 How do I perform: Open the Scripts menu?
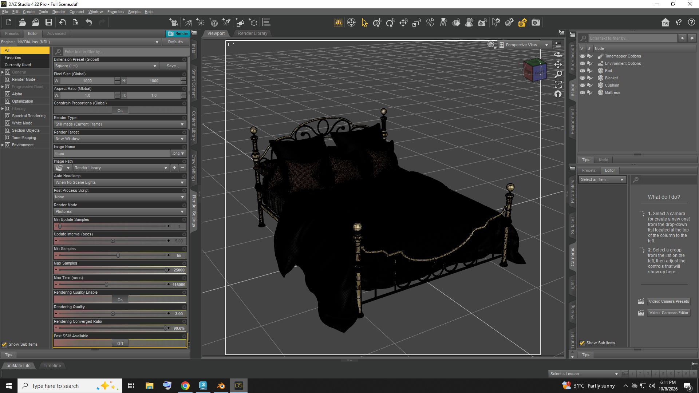(x=134, y=12)
